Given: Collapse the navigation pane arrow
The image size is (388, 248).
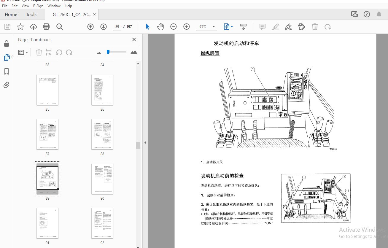Looking at the screenshot, I should [145, 143].
